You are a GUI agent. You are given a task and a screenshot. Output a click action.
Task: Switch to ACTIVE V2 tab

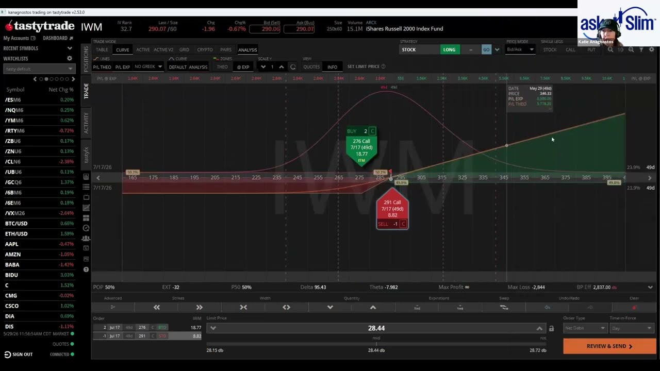point(163,50)
